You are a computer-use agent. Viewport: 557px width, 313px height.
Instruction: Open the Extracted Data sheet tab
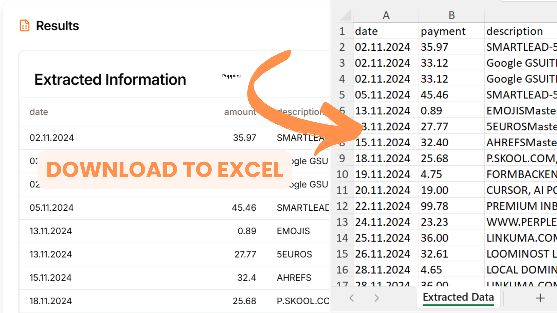click(458, 297)
